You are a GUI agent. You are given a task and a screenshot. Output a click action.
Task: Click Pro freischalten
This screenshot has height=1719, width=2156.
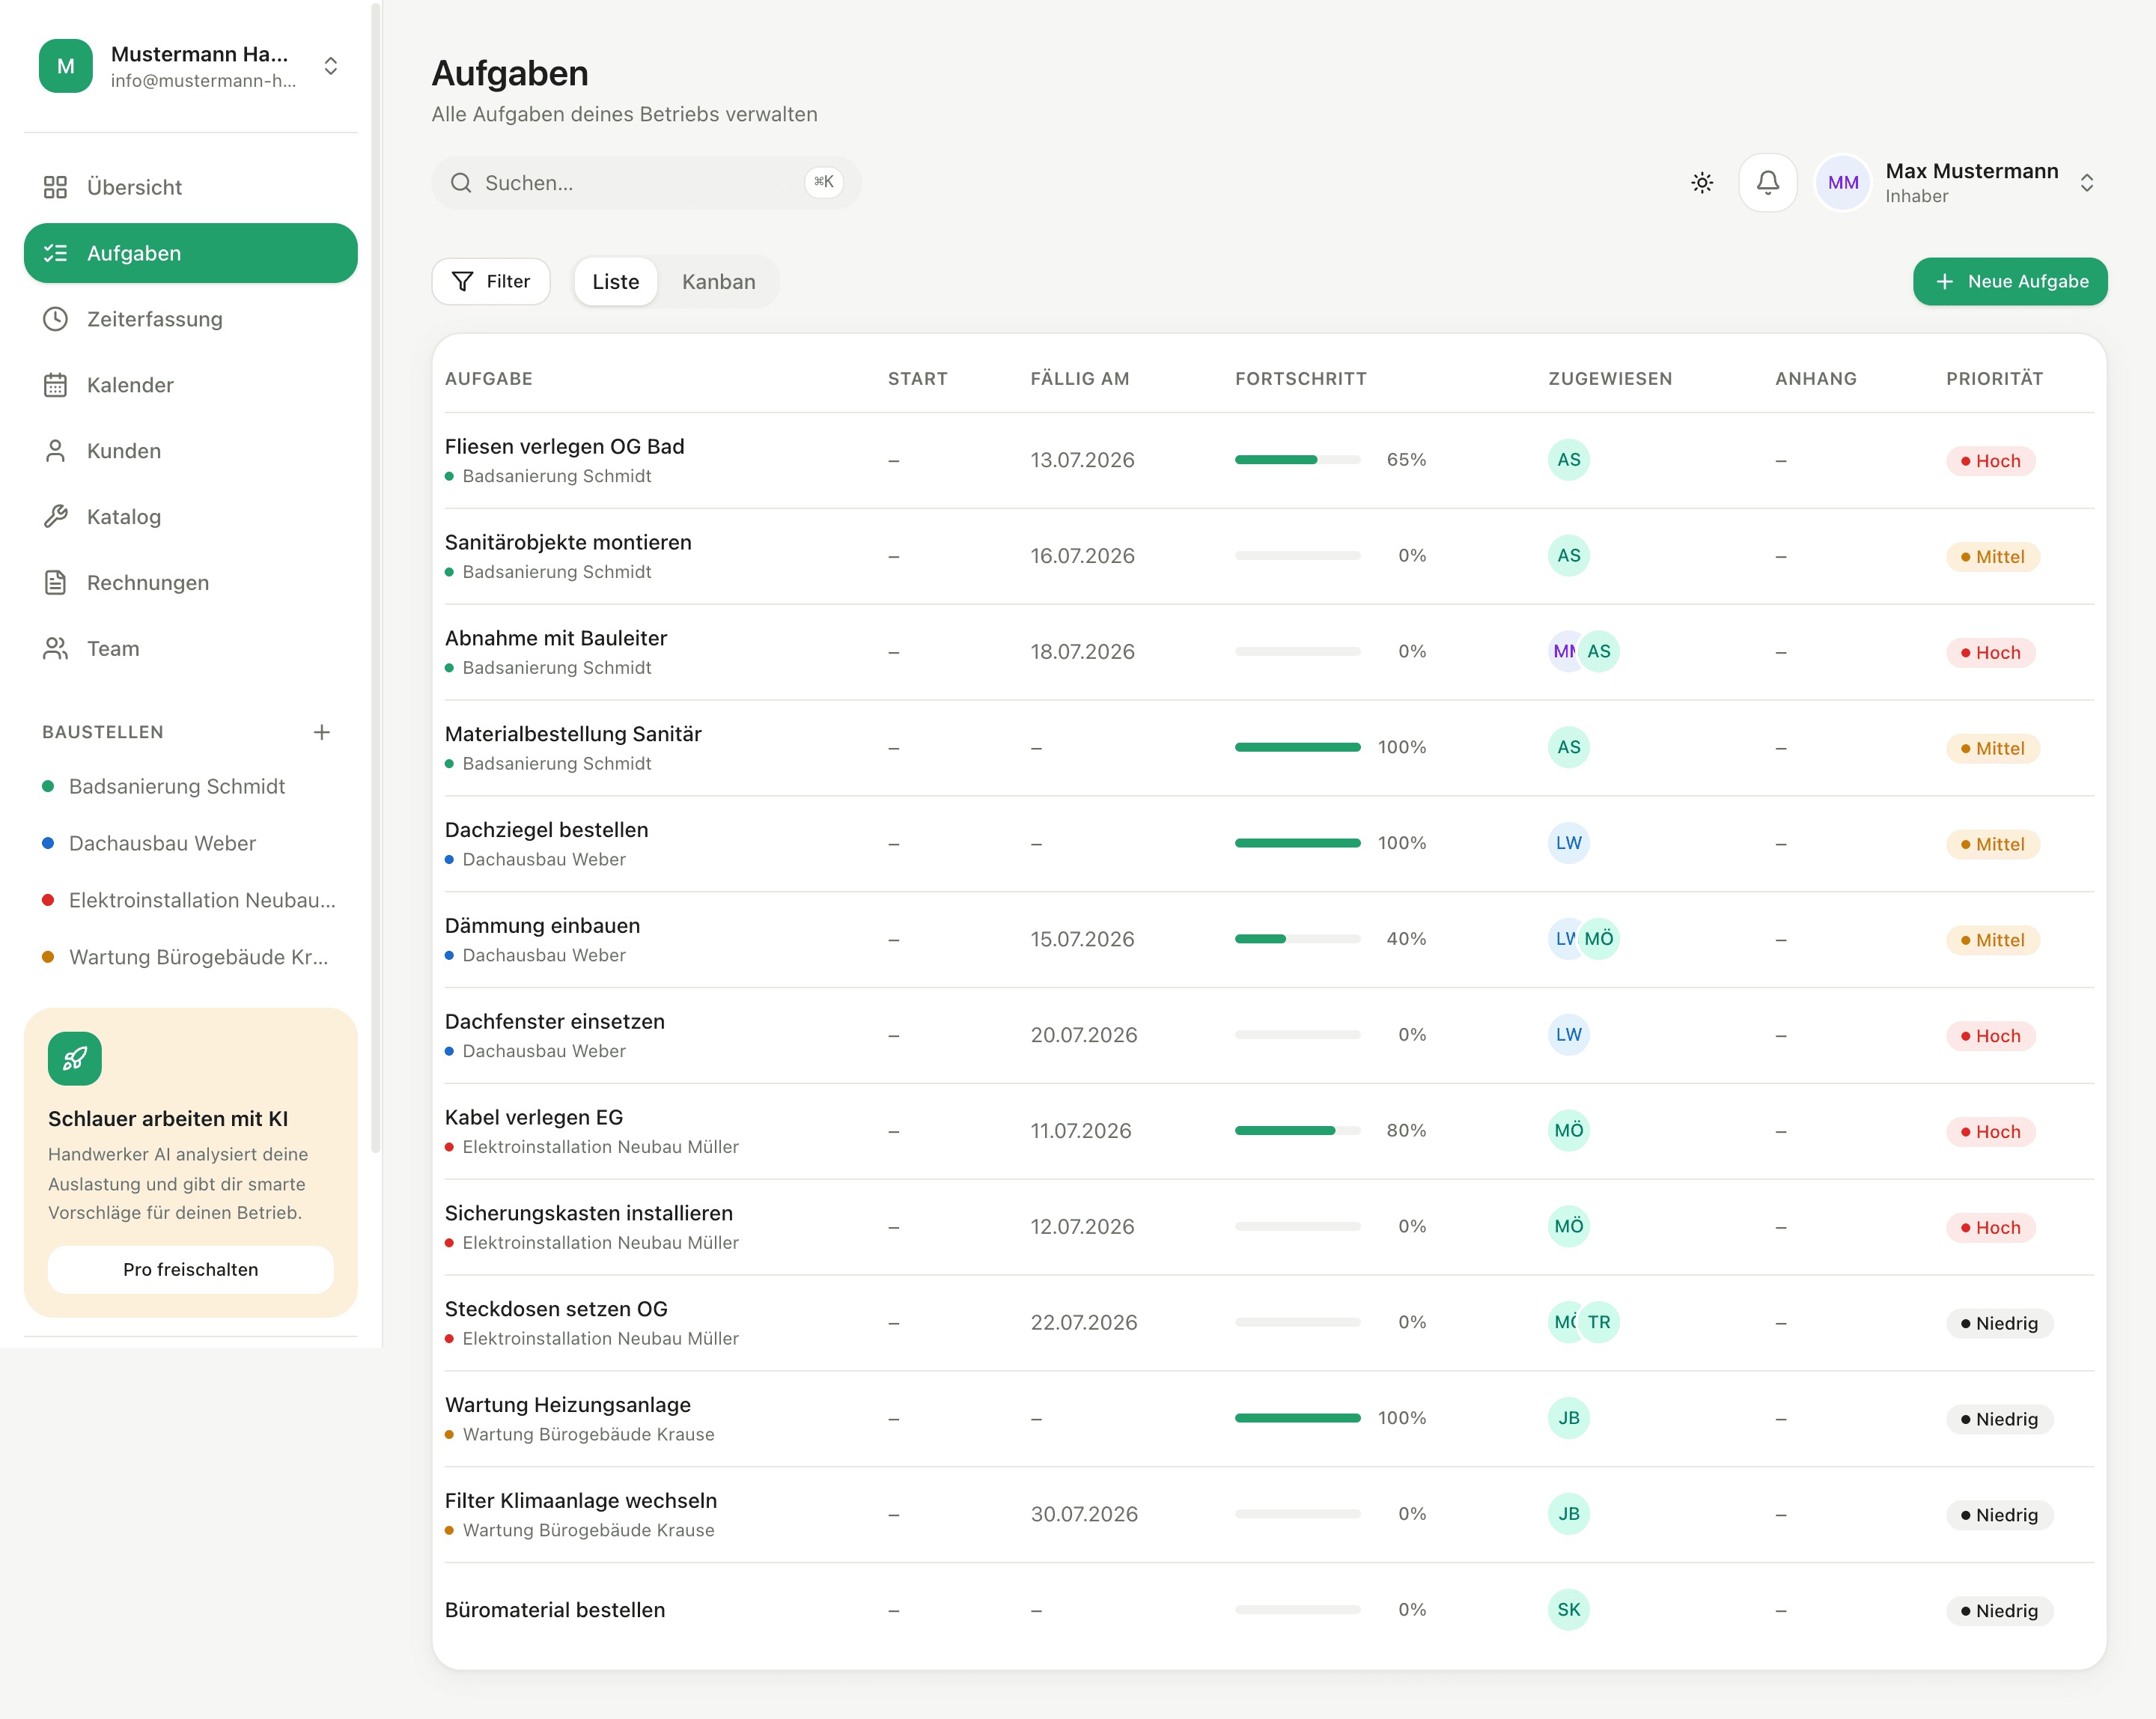190,1270
